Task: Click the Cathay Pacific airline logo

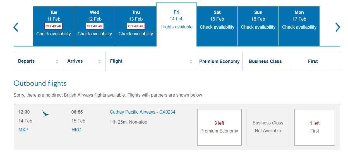Action: pos(45,113)
